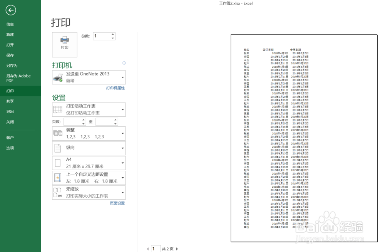Click the no scaling 100 icon
Screen dimensions: 385x252
tap(58, 193)
